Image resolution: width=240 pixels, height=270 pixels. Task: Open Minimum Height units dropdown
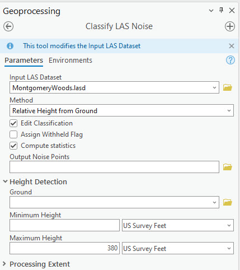click(x=178, y=225)
